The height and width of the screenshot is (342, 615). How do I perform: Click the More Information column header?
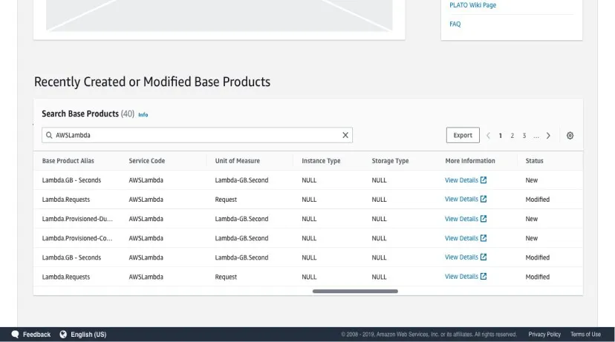point(470,161)
